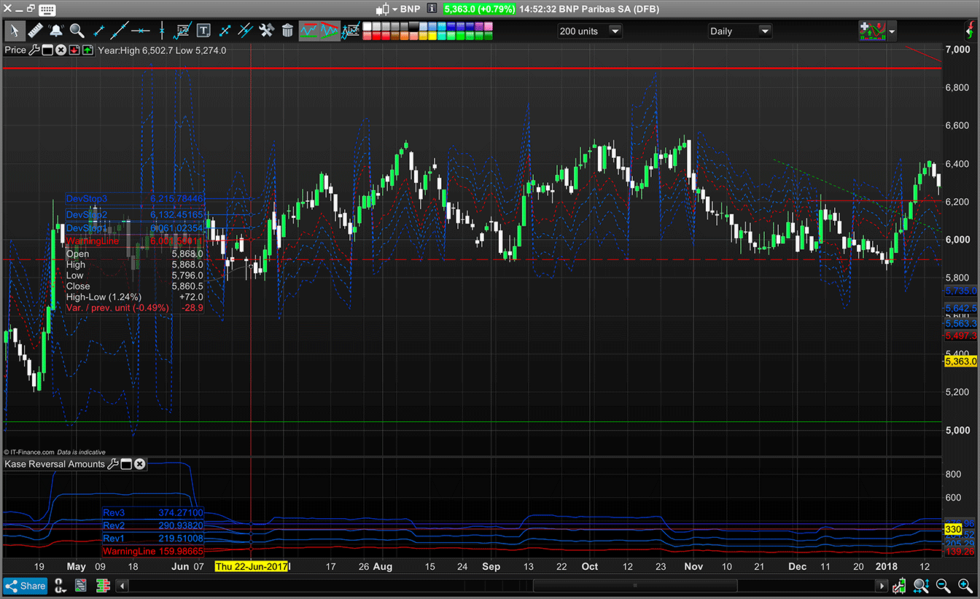Toggle the trend lines display button

tap(330, 31)
